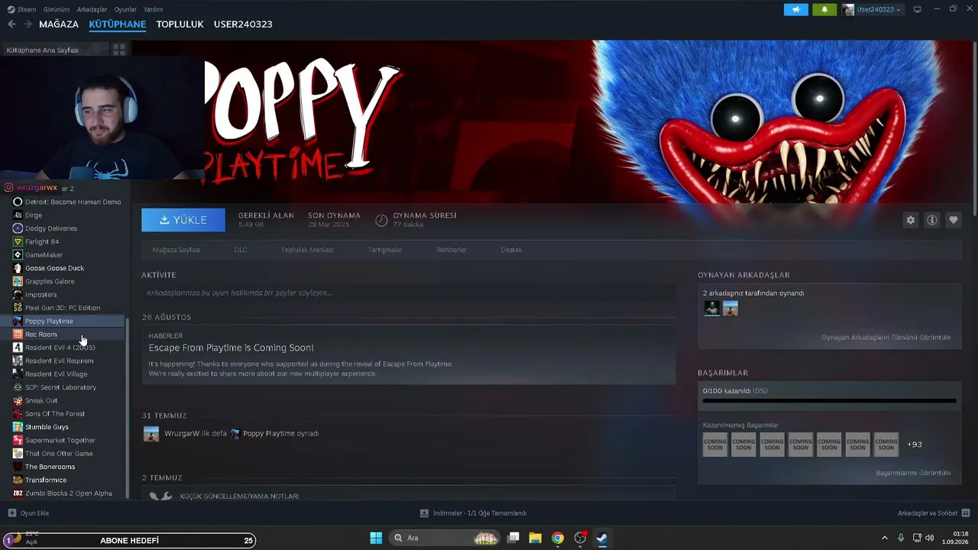Click the WruzgarW user name in activity

(180, 433)
